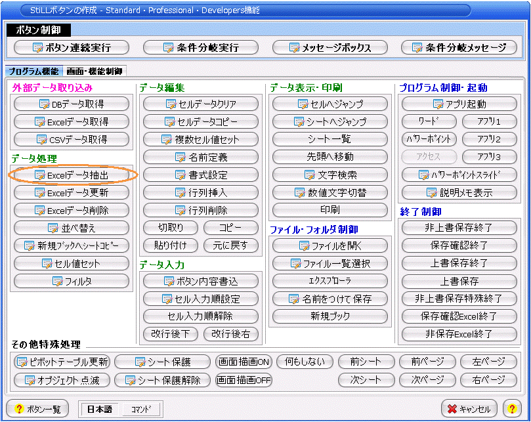Click the Excelデータ更新 button
This screenshot has height=422, width=531.
click(x=72, y=193)
